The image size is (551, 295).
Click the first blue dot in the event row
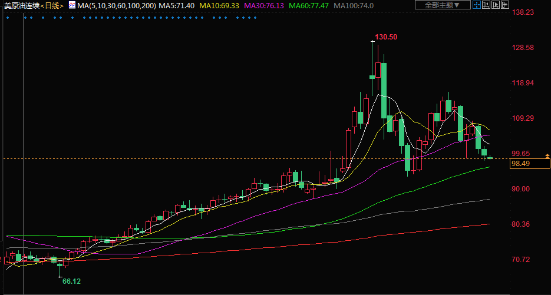pos(8,17)
